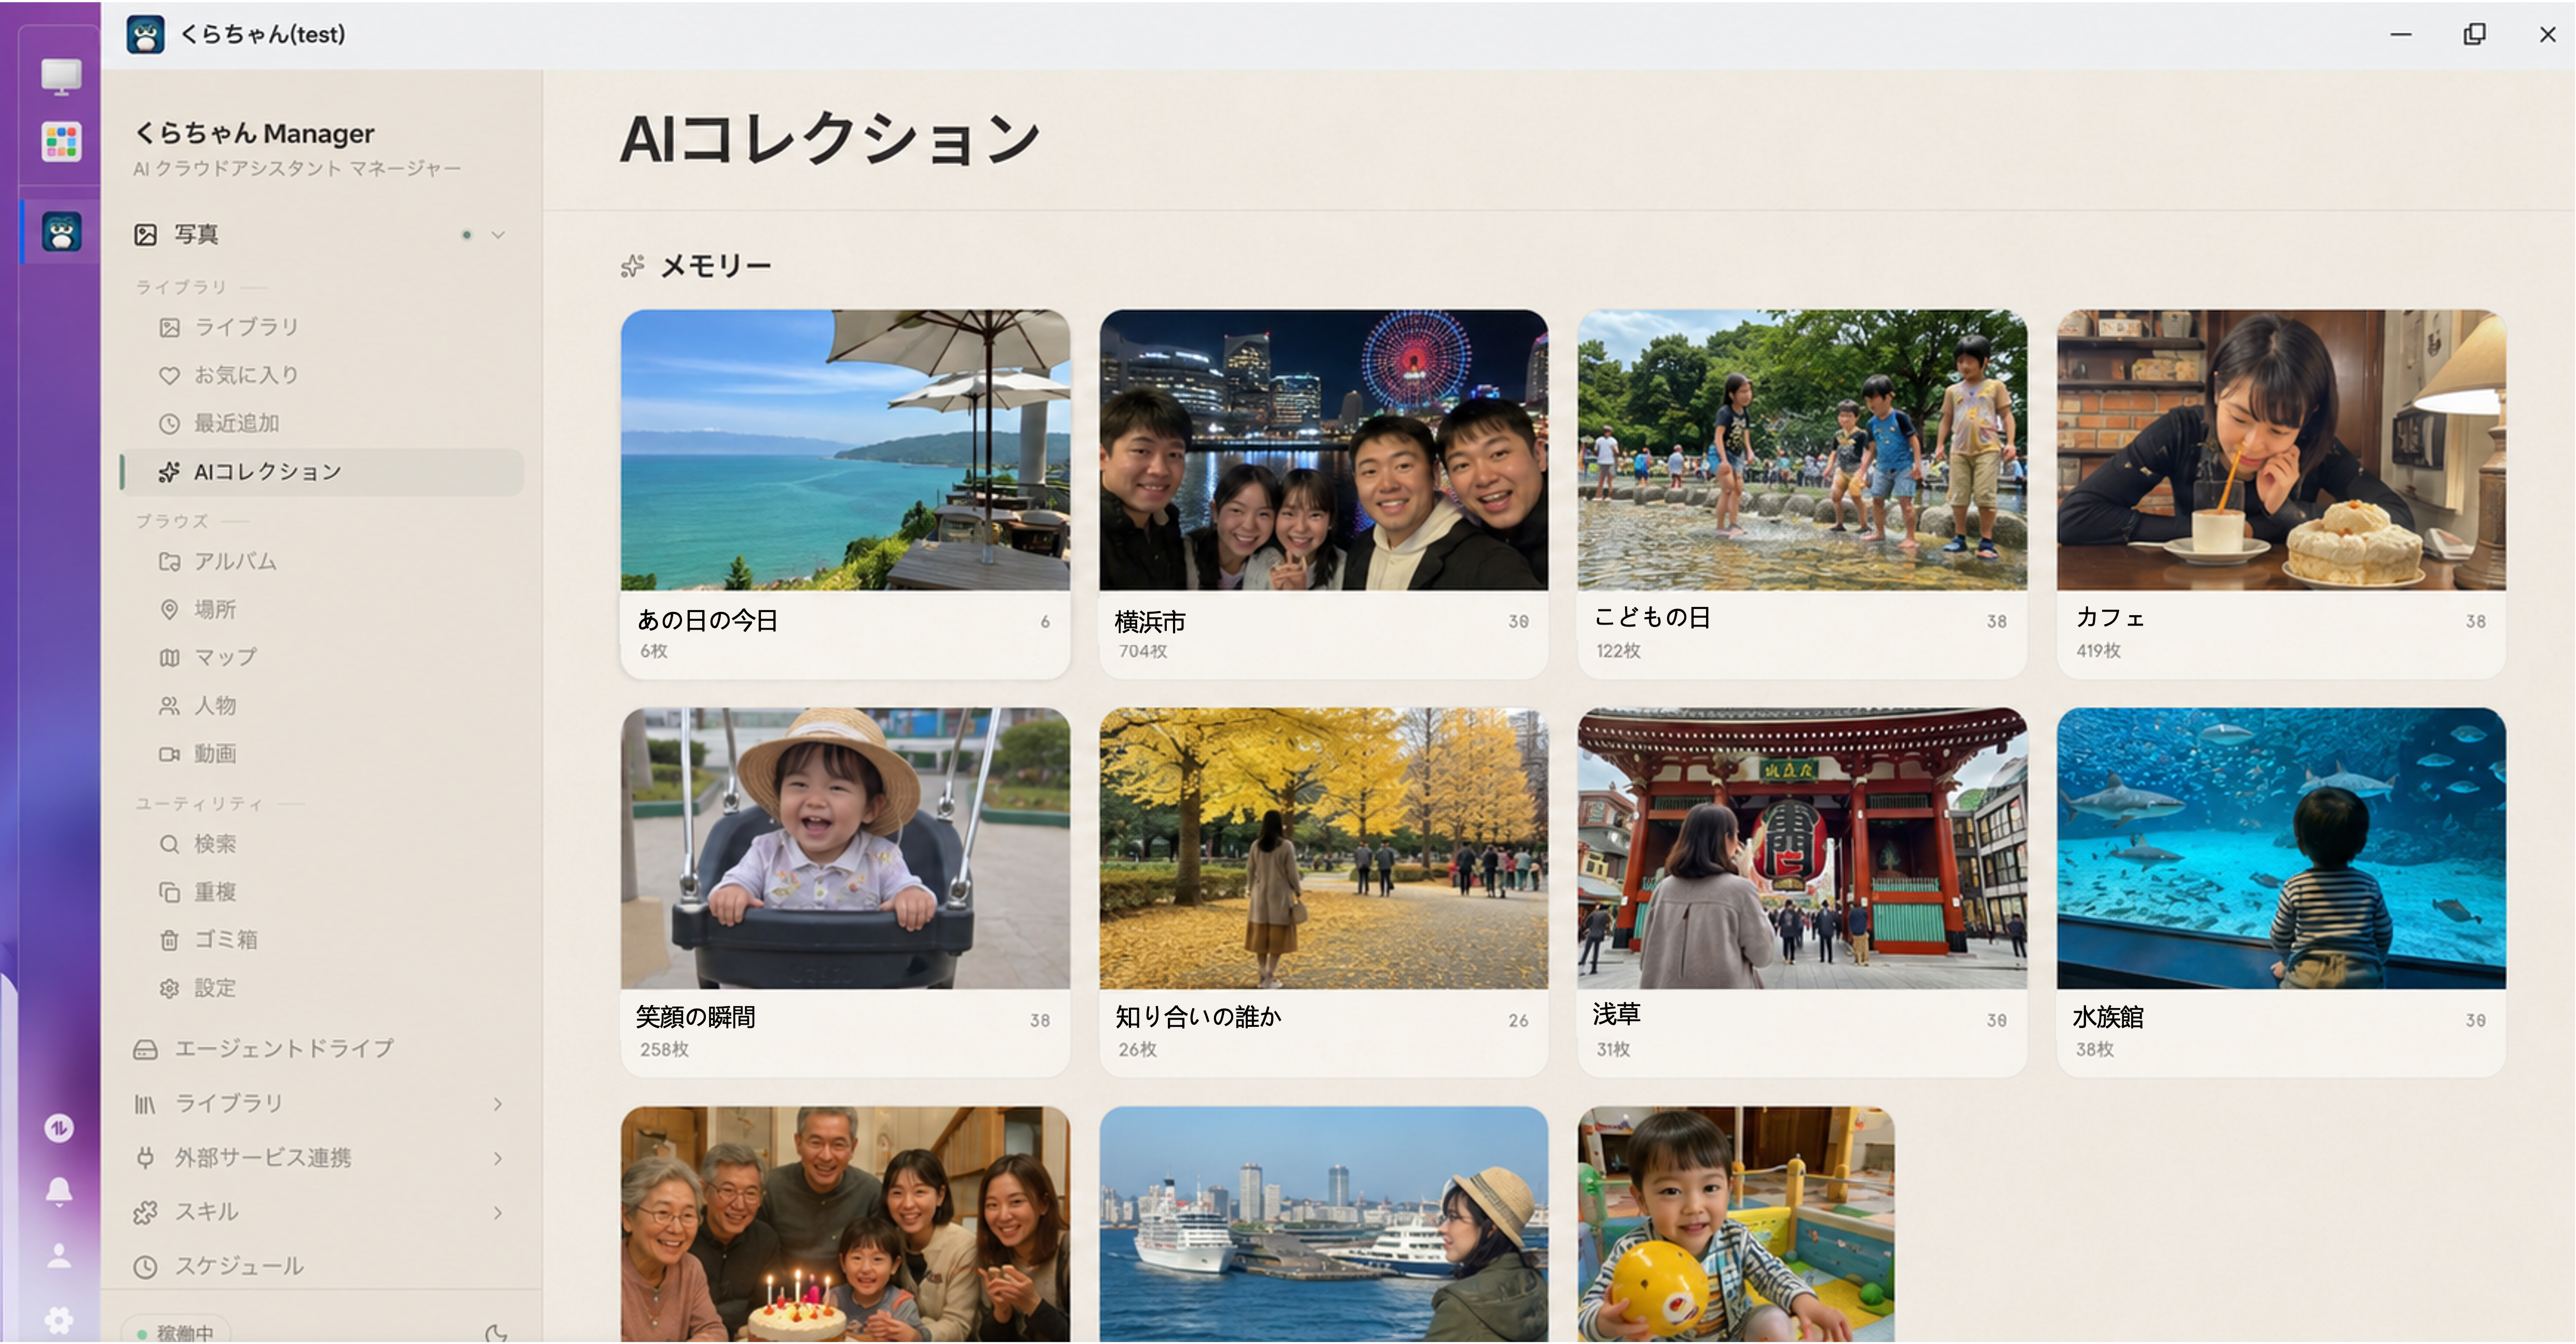This screenshot has height=1344, width=2576.
Task: Click the penguin logo in the title bar
Action: (146, 34)
